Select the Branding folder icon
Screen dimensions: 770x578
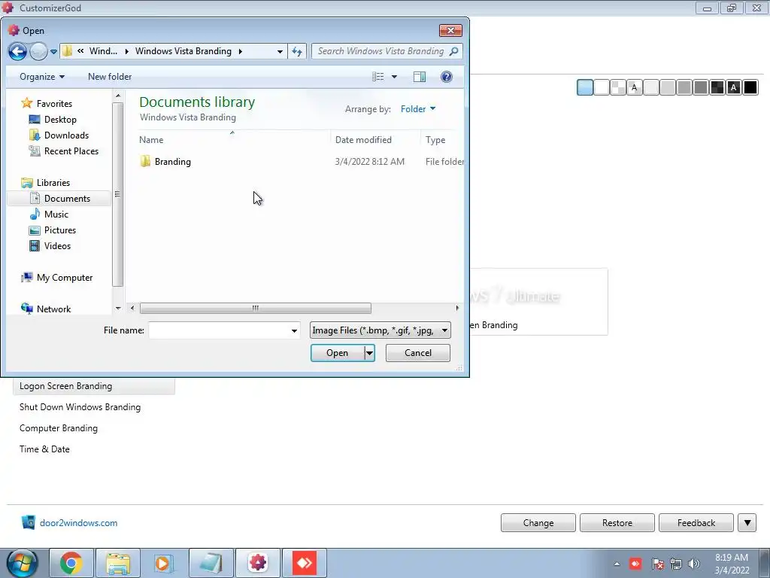click(145, 162)
